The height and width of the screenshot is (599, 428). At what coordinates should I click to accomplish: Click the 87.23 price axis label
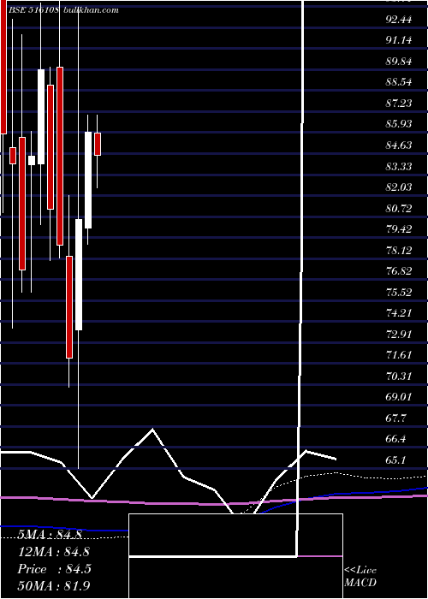click(x=399, y=104)
